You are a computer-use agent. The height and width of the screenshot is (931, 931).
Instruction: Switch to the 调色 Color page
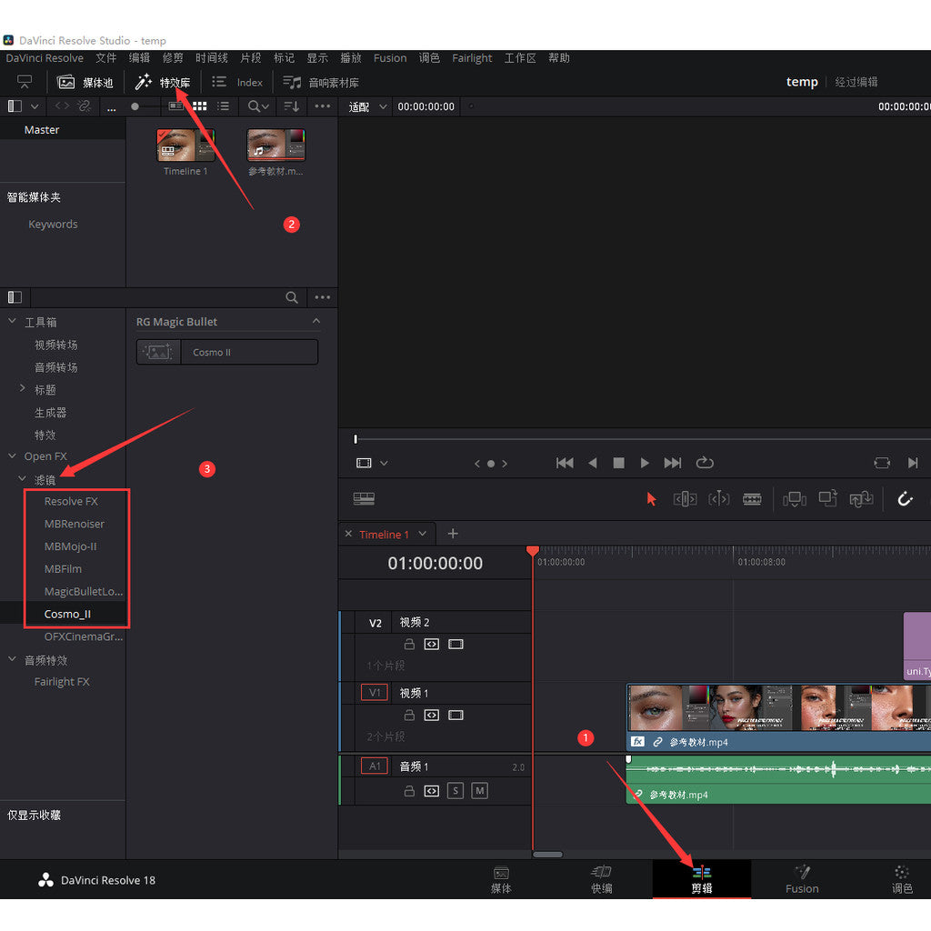902,879
